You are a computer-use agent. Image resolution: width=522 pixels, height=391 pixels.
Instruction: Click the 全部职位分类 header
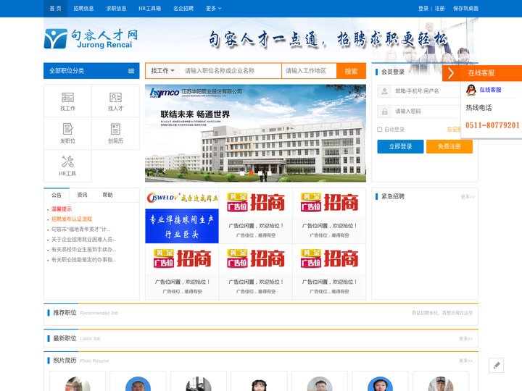[x=91, y=71]
